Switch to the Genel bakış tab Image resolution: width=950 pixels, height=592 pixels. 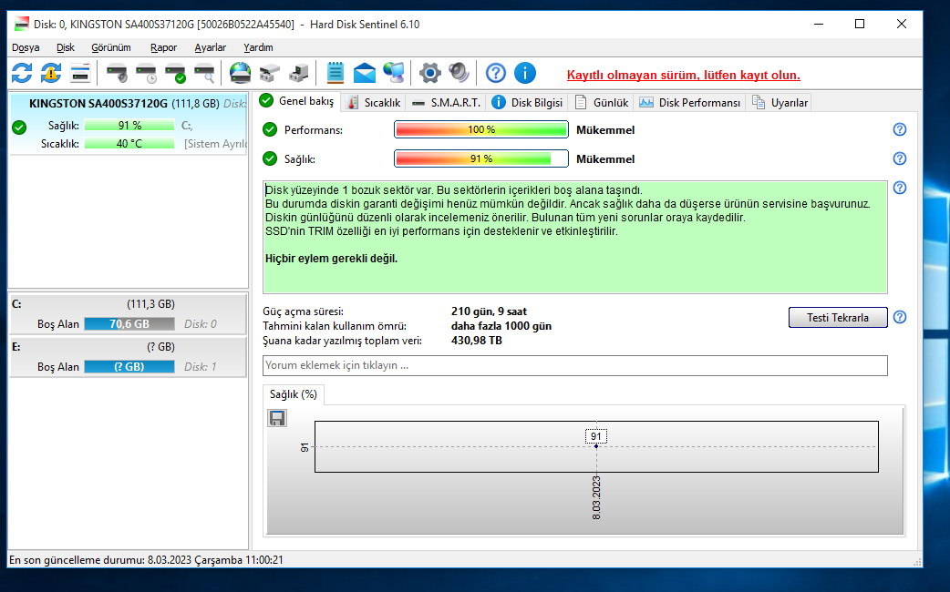297,101
